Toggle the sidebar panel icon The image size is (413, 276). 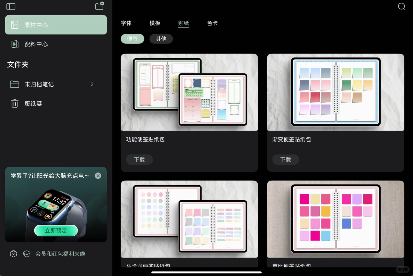click(x=11, y=6)
